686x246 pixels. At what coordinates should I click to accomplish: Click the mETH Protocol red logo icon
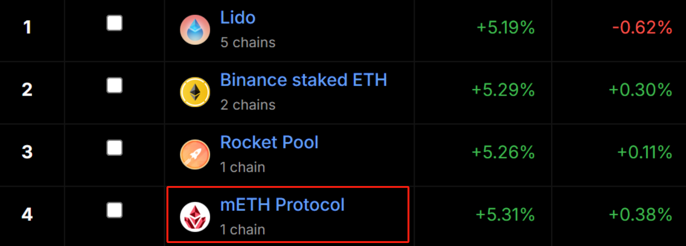(195, 217)
